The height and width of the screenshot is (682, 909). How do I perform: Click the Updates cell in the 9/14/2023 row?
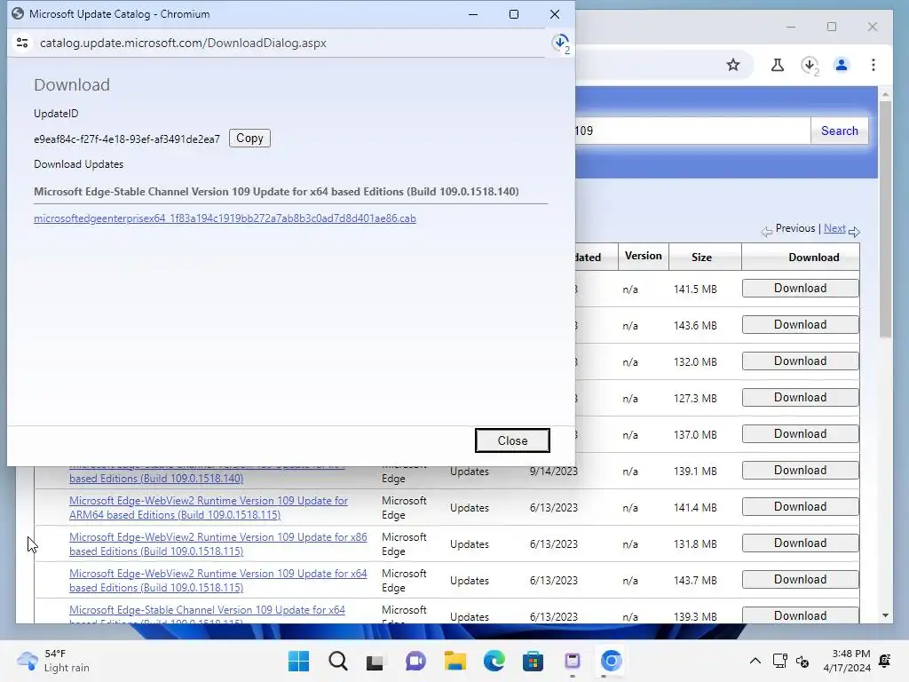tap(469, 471)
